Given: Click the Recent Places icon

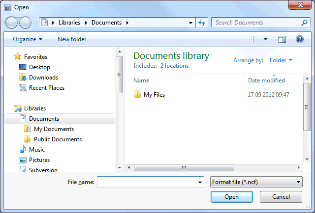Looking at the screenshot, I should pos(23,88).
